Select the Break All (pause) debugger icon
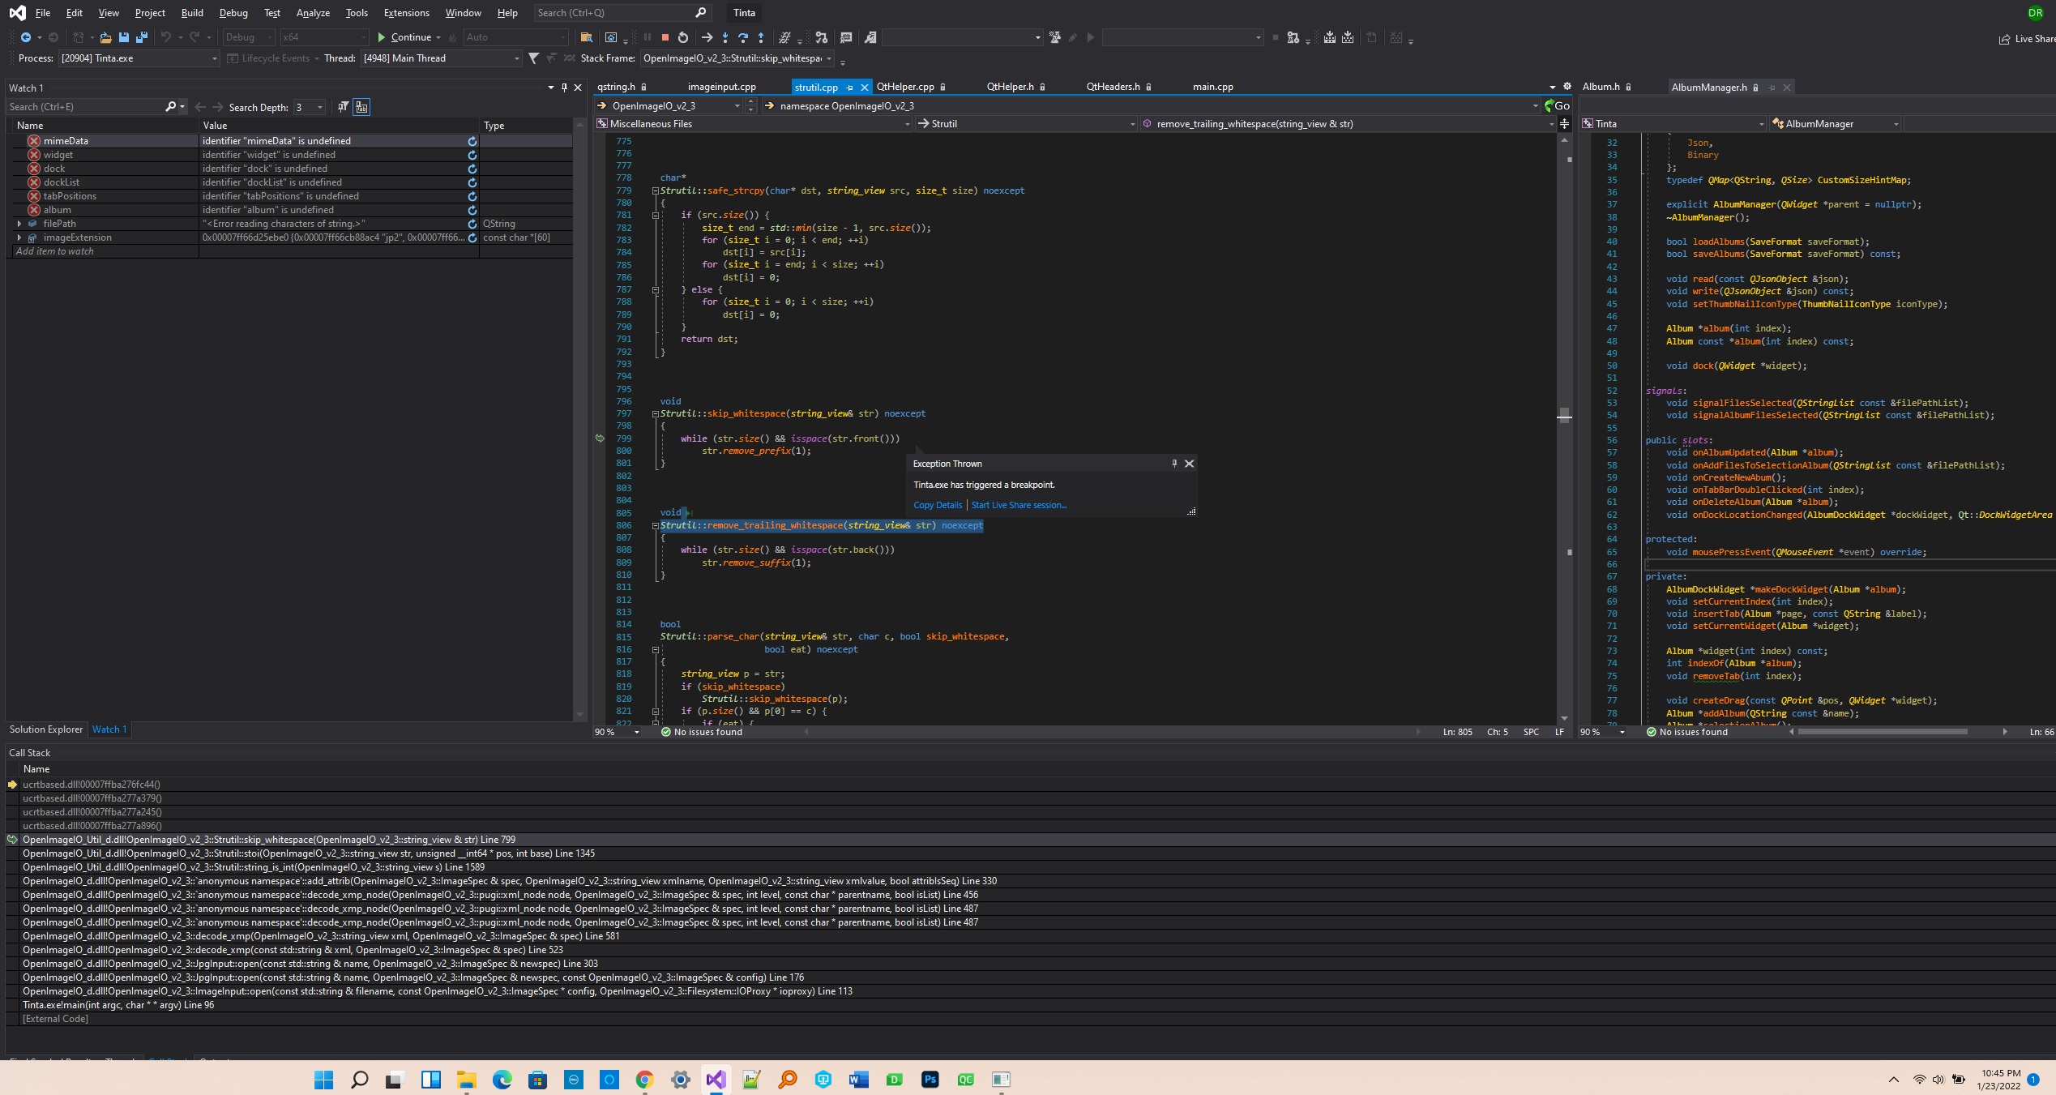2056x1095 pixels. pyautogui.click(x=646, y=37)
